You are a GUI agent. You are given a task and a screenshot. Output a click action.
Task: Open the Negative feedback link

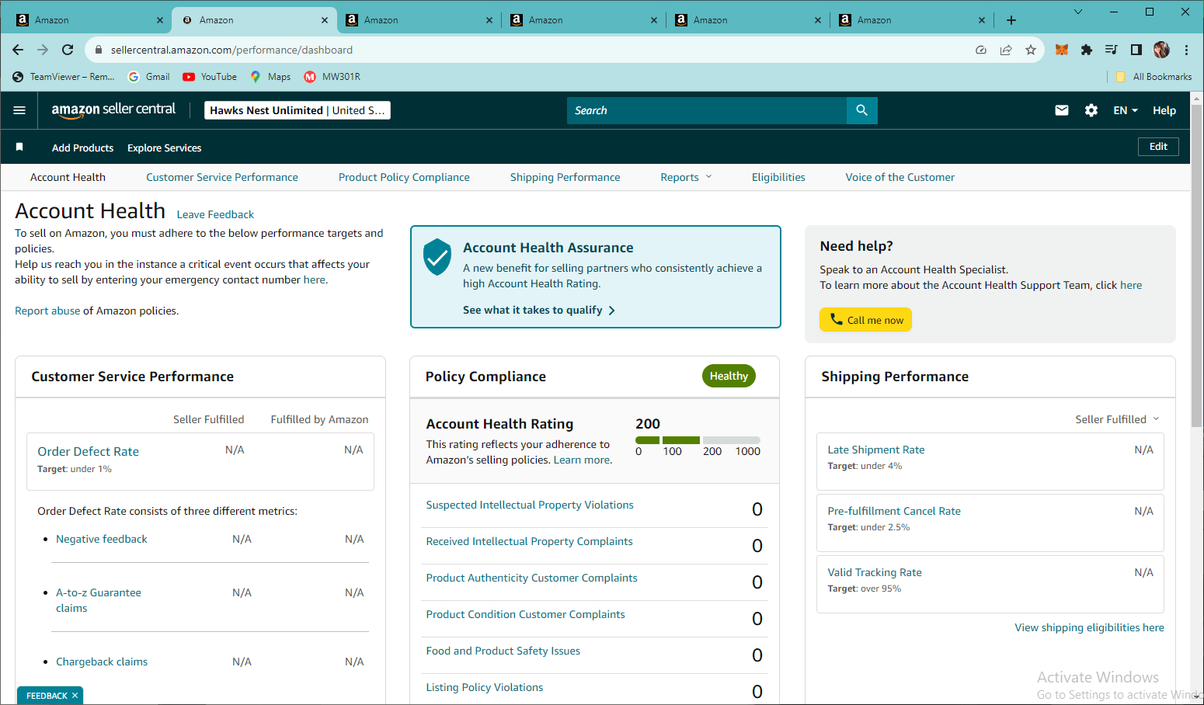(x=102, y=539)
